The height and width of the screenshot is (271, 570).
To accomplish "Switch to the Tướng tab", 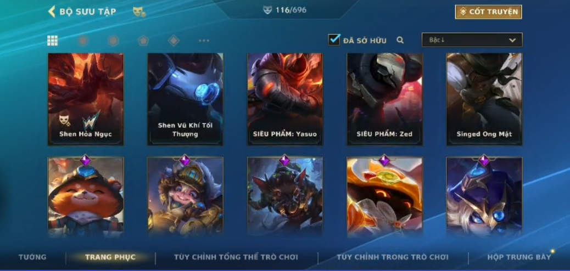I will click(33, 257).
